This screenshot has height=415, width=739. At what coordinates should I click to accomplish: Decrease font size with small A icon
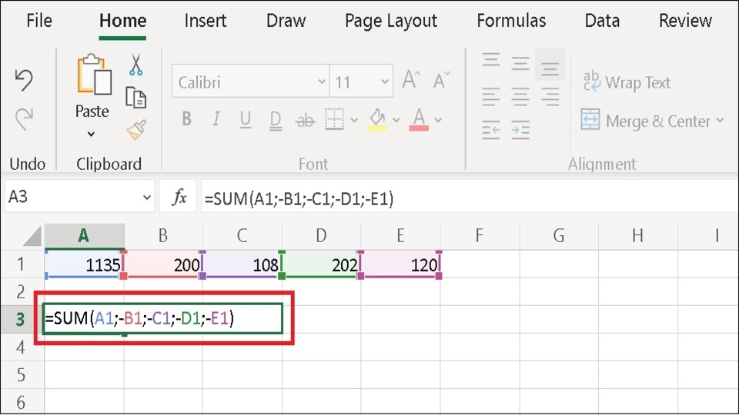(441, 80)
